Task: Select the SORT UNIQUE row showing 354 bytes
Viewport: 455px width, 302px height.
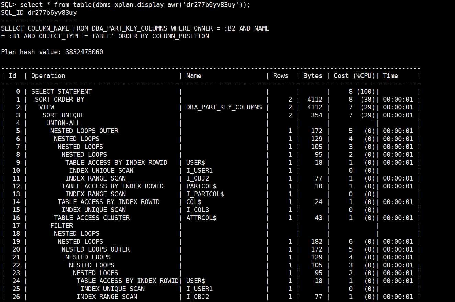Action: (x=64, y=115)
